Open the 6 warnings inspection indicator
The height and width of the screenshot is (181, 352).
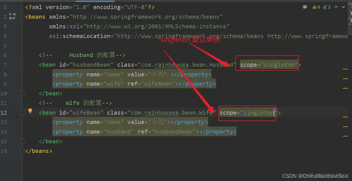(x=316, y=7)
